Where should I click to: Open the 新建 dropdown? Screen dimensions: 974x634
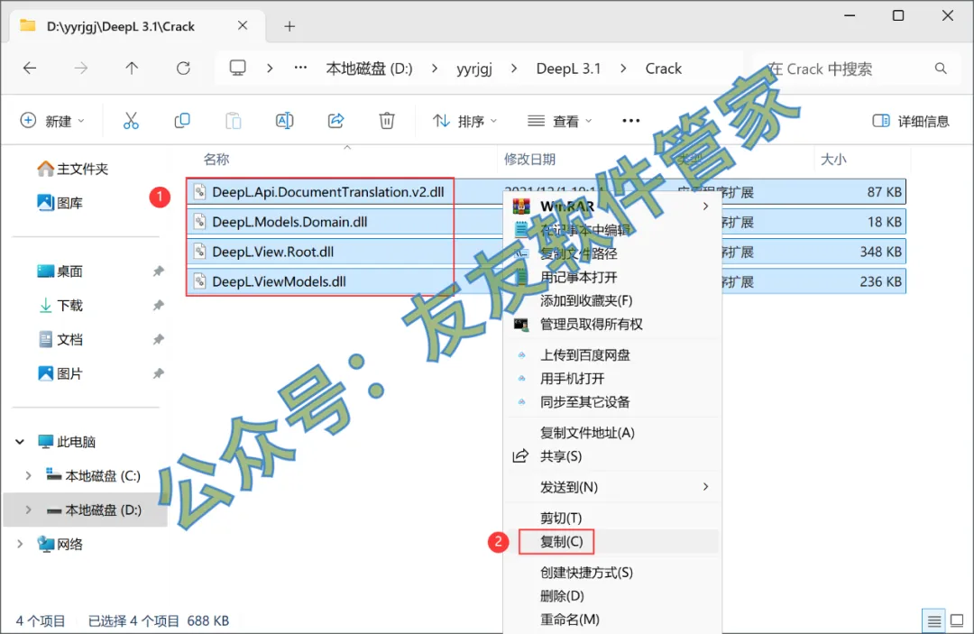tap(52, 121)
